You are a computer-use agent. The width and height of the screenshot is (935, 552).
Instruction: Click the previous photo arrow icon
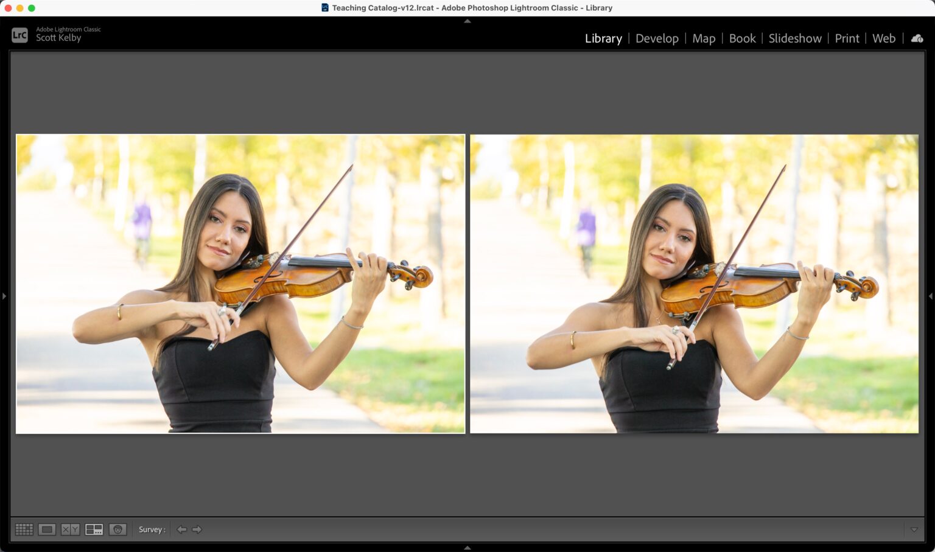pyautogui.click(x=181, y=529)
